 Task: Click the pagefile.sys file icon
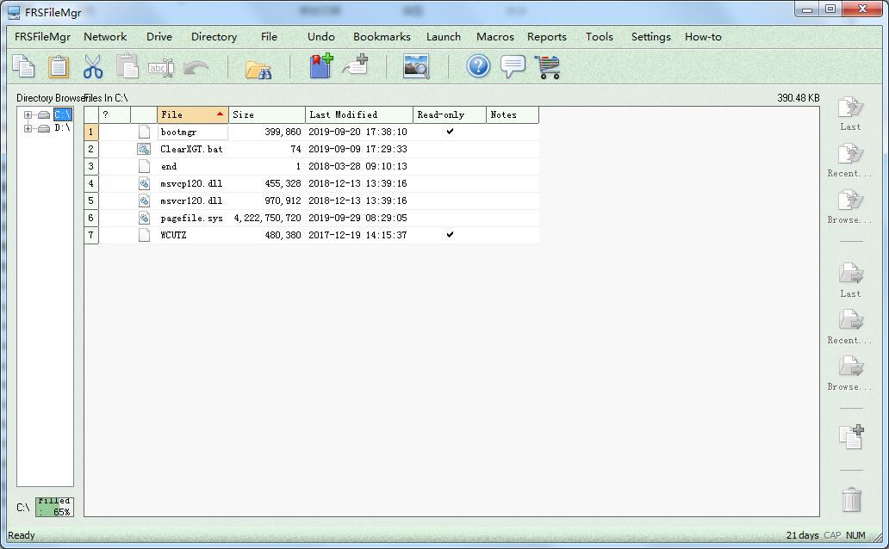click(144, 218)
